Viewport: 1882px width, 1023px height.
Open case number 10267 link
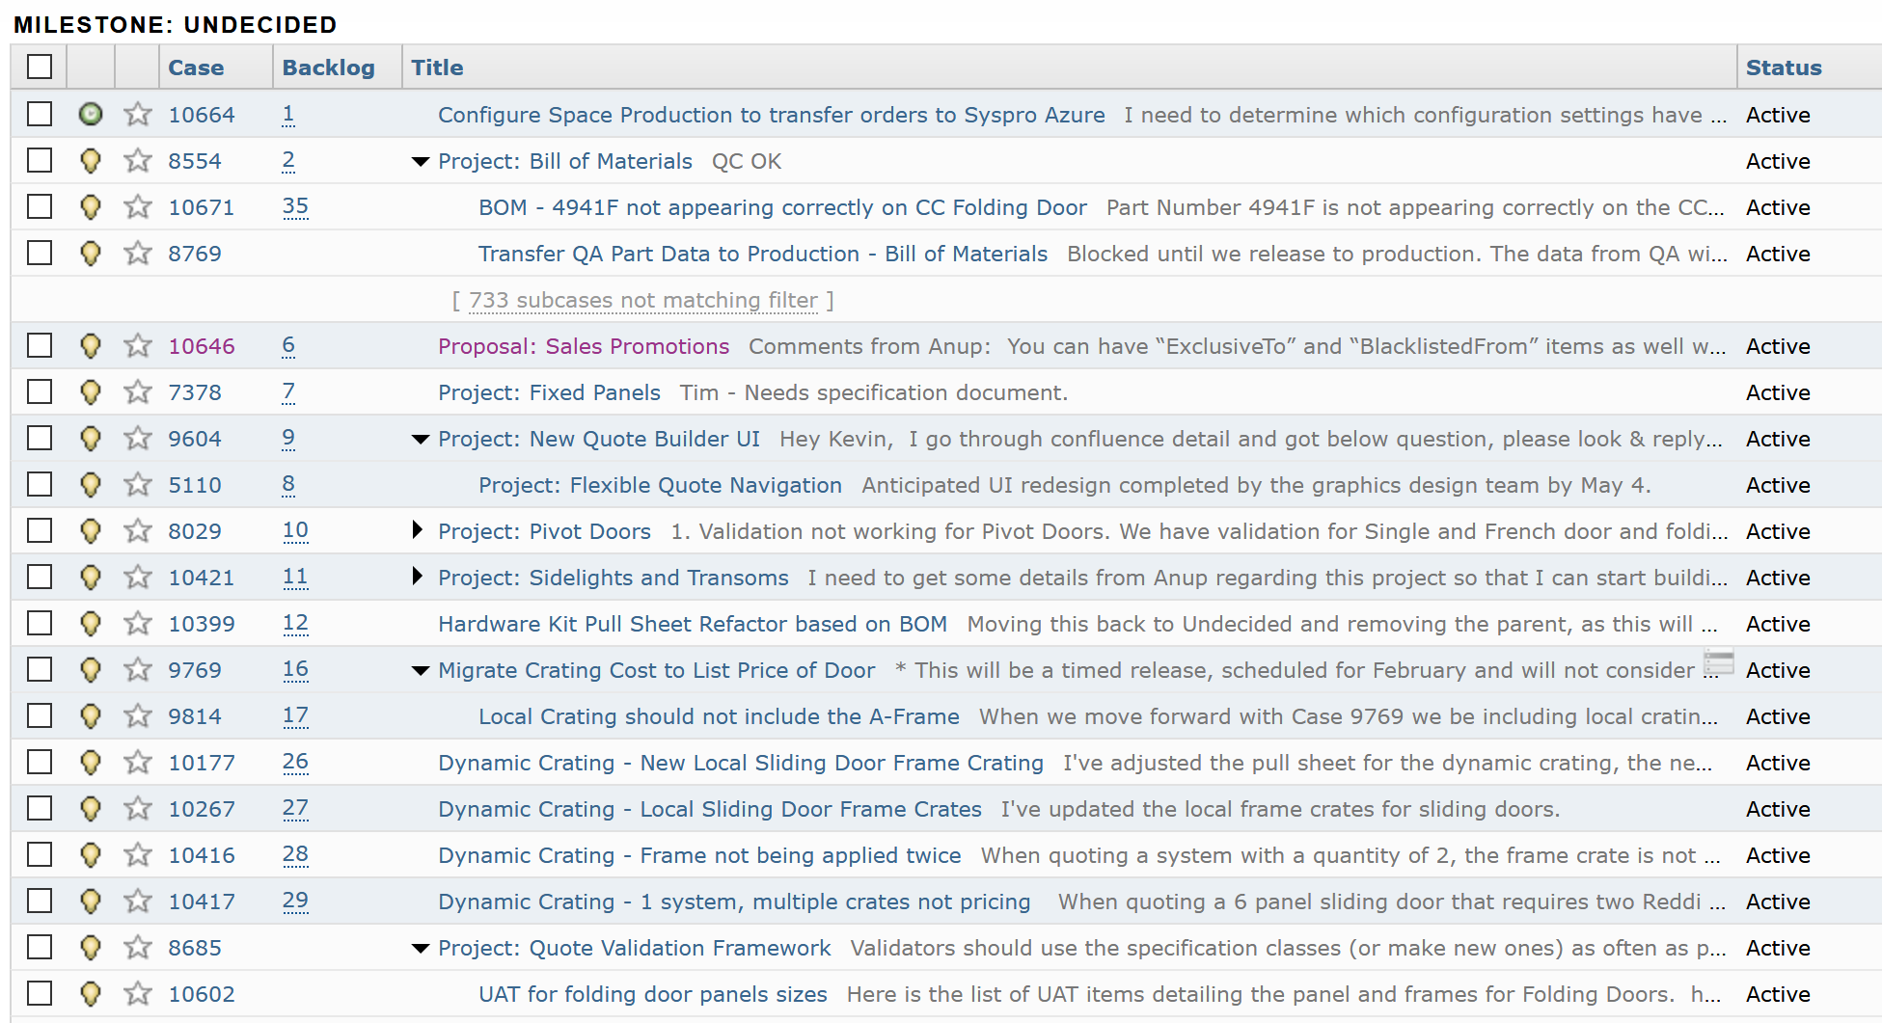point(202,809)
